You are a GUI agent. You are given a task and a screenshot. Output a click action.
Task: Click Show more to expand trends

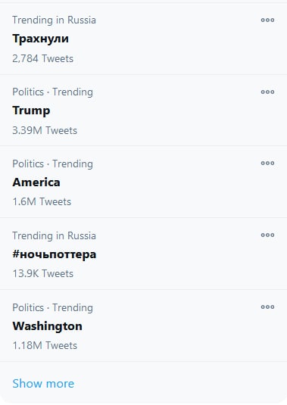tap(43, 383)
